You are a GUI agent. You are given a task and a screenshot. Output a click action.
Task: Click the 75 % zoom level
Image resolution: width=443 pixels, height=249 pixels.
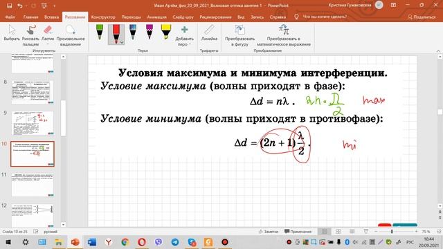tap(426, 232)
